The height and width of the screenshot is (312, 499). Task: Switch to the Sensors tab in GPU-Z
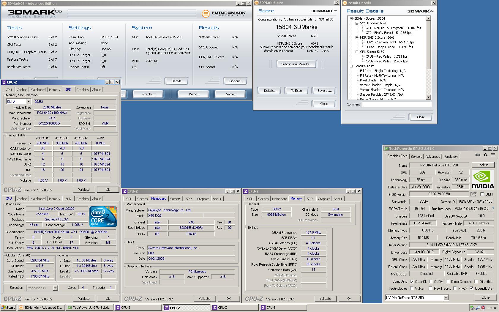click(416, 156)
